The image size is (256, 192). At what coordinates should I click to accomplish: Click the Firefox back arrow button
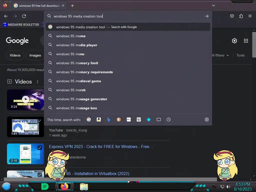click(x=6, y=16)
